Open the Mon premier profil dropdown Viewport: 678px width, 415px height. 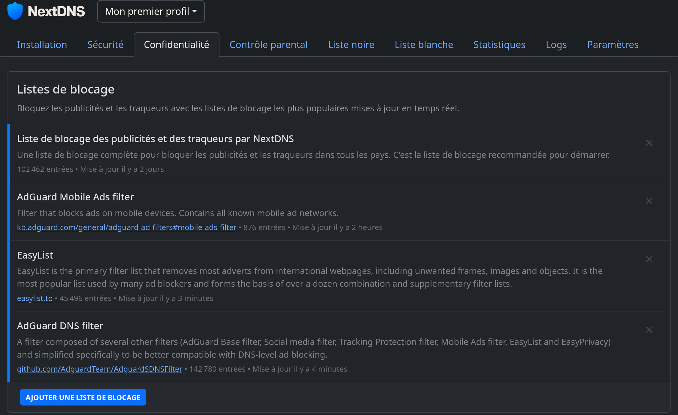151,11
